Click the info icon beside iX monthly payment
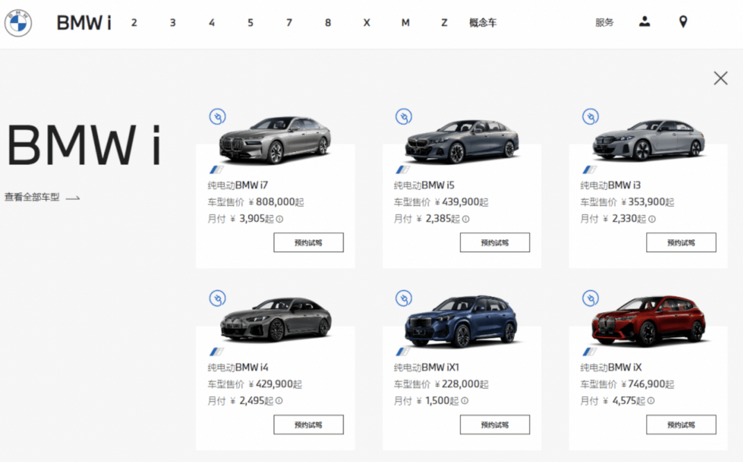Screen dimensions: 743x462 pyautogui.click(x=652, y=401)
